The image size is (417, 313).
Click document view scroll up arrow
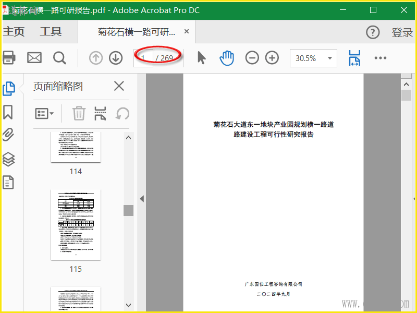pos(406,85)
